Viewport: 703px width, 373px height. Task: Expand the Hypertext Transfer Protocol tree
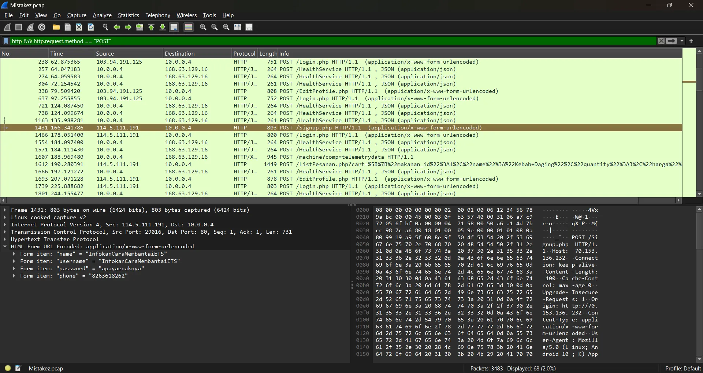coord(5,239)
